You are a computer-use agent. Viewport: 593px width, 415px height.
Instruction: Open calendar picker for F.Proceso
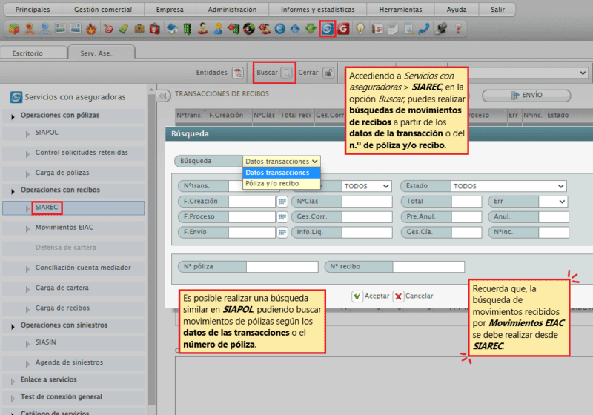[282, 217]
